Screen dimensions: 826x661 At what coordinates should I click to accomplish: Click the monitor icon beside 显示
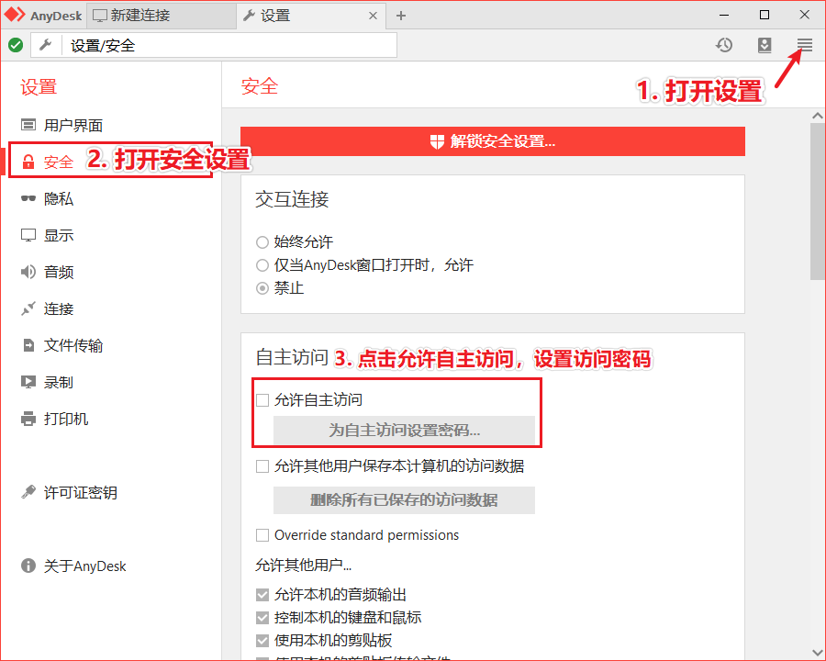point(28,235)
